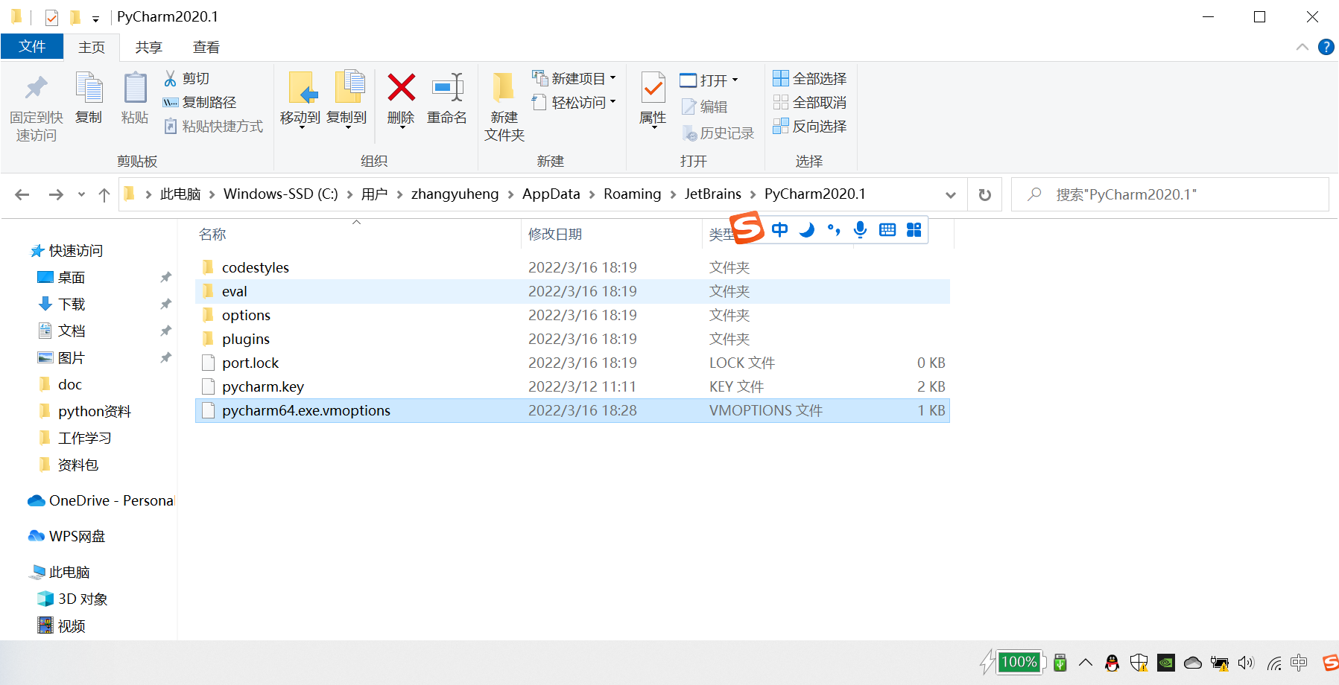
Task: Collapse the ribbon with chevron
Action: click(x=1302, y=47)
